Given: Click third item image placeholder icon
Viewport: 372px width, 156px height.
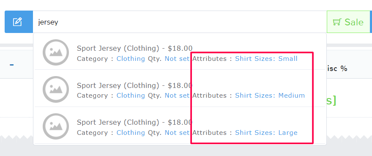Looking at the screenshot, I should point(56,126).
